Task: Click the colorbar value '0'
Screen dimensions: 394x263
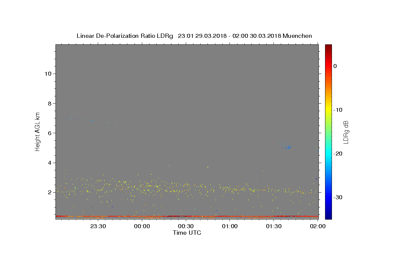Action: [x=335, y=66]
